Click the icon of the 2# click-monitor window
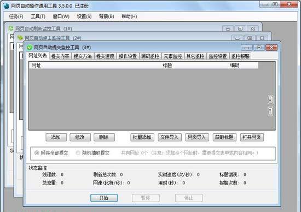The width and height of the screenshot is (301, 212). pyautogui.click(x=20, y=38)
